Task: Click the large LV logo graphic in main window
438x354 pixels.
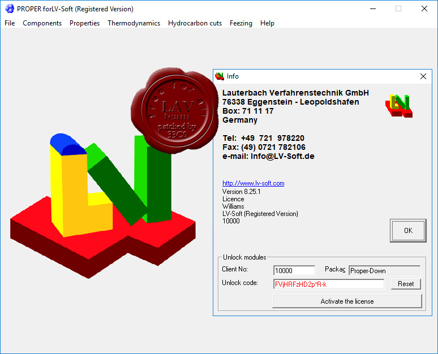Action: [x=103, y=206]
